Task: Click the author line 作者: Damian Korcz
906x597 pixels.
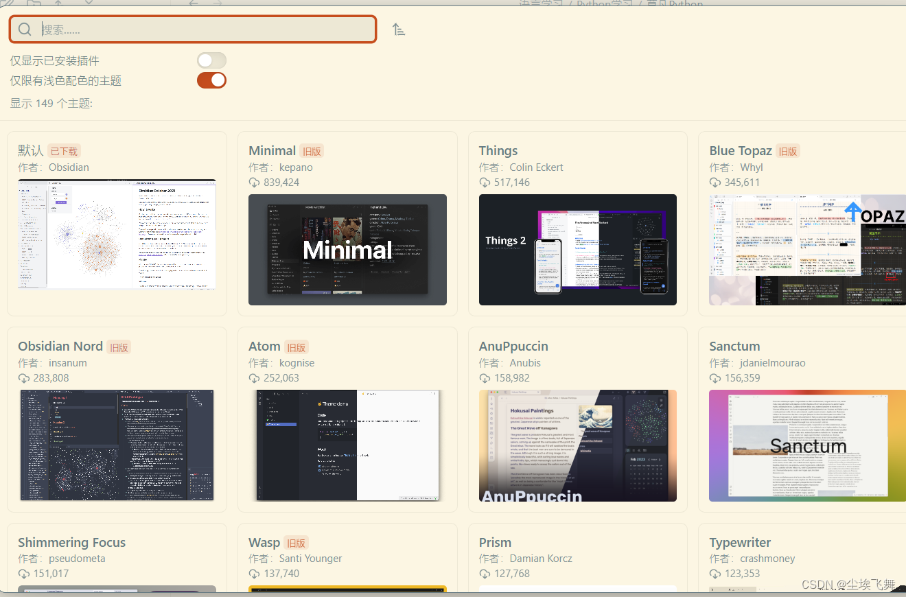Action: pos(526,559)
